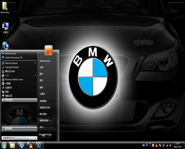Screen dimensions: 185x149
Task: Select the network globe desktop icon
Action: click(x=5, y=46)
